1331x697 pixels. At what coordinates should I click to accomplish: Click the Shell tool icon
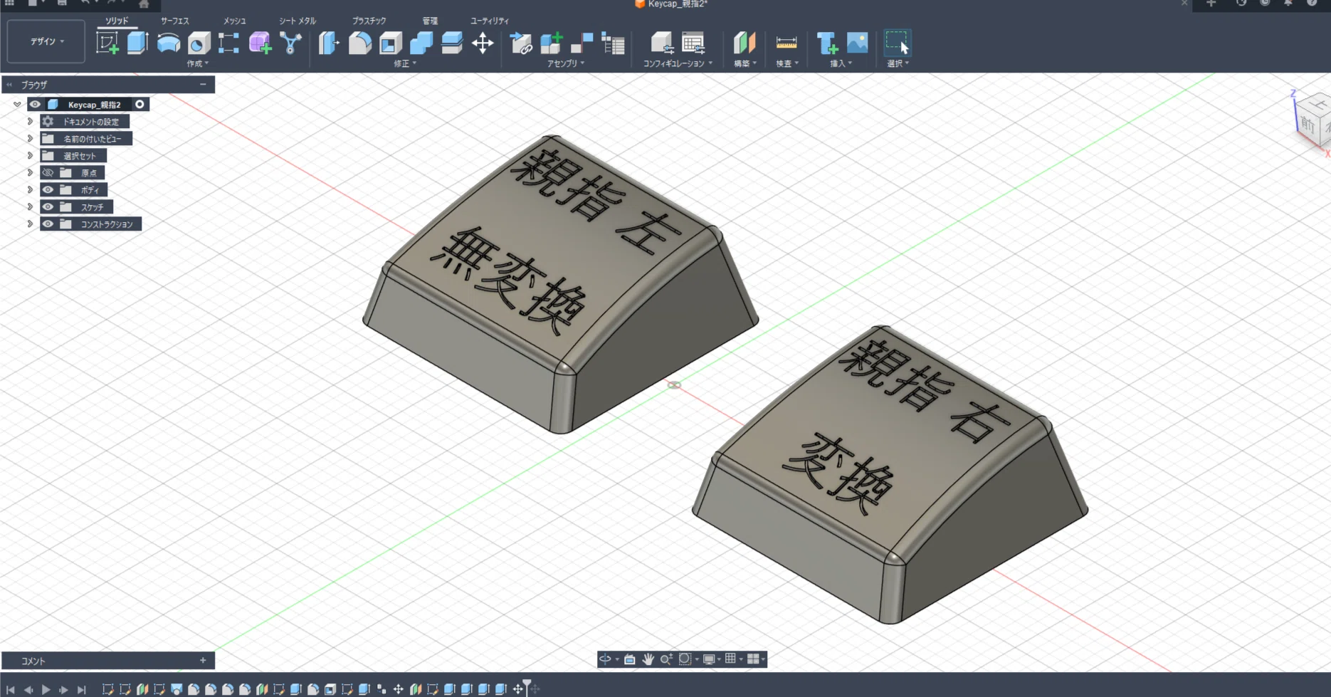[391, 43]
